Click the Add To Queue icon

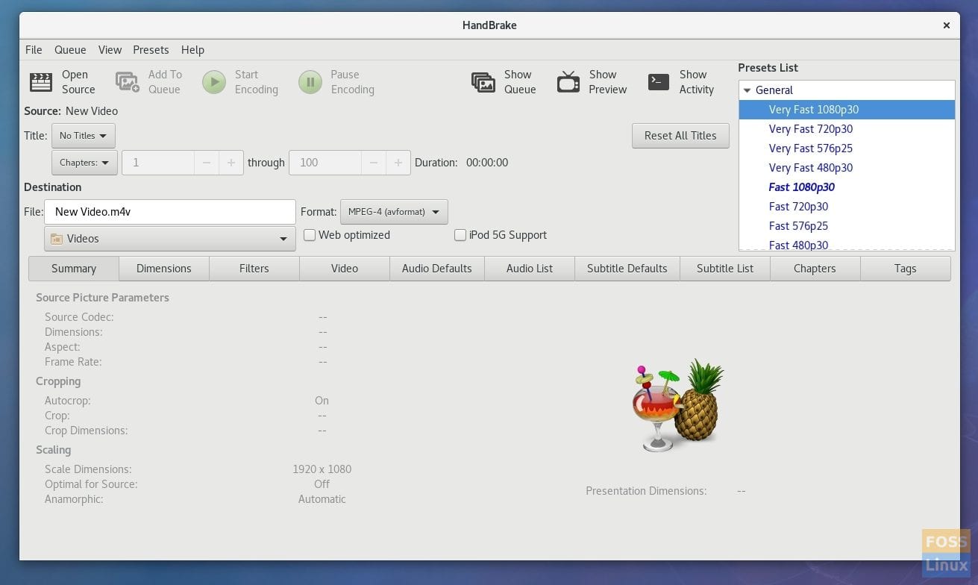click(x=128, y=82)
